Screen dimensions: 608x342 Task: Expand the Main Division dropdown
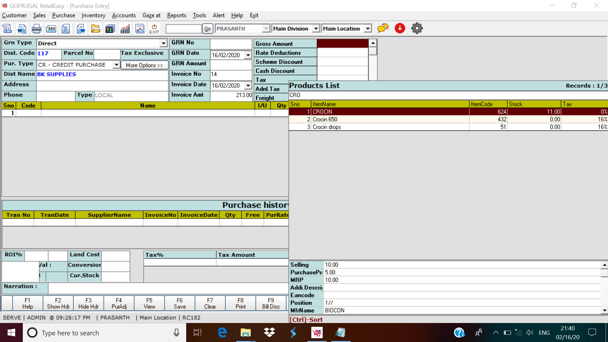[316, 29]
